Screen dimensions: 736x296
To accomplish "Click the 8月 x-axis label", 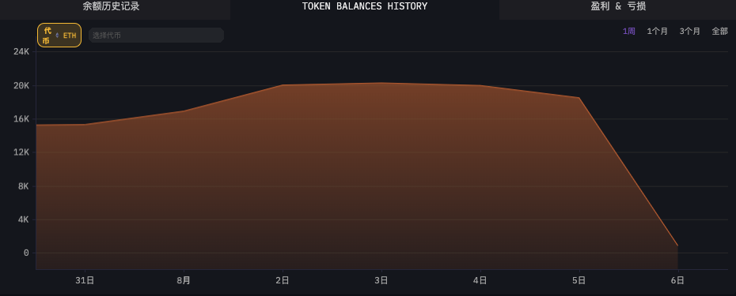I will click(184, 280).
